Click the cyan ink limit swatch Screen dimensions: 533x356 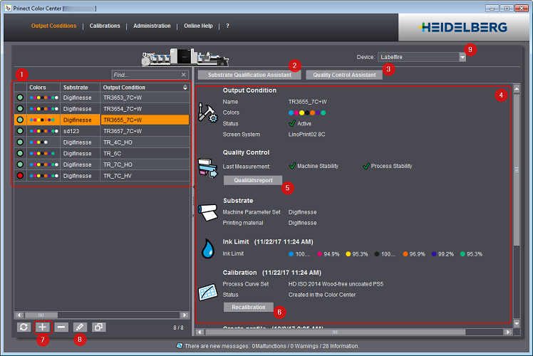pos(291,253)
